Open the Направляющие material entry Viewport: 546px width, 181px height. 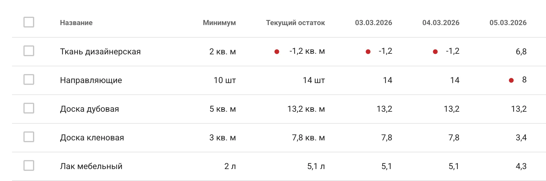91,80
